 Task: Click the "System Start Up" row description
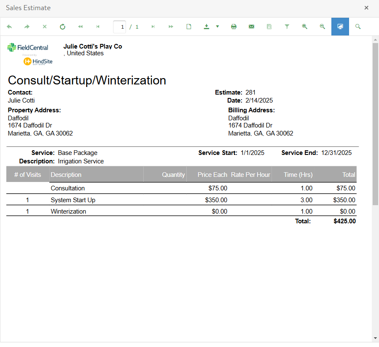pyautogui.click(x=73, y=200)
